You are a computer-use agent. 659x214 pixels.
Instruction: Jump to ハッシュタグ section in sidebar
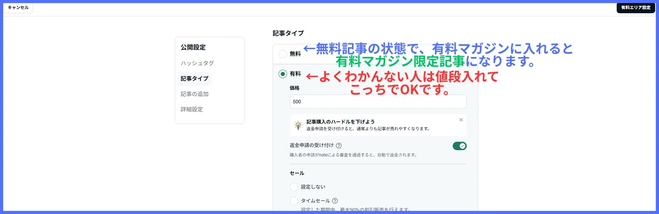pyautogui.click(x=197, y=63)
